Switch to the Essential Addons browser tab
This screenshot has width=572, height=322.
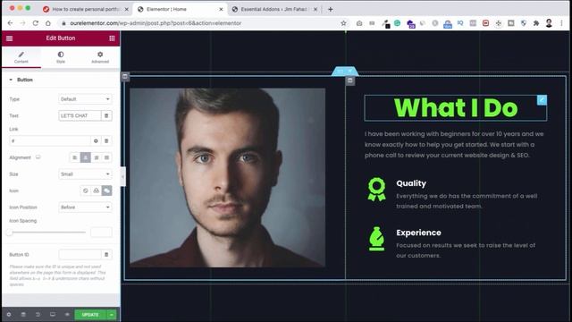click(x=274, y=9)
